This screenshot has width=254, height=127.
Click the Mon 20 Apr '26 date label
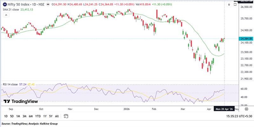click(x=224, y=109)
